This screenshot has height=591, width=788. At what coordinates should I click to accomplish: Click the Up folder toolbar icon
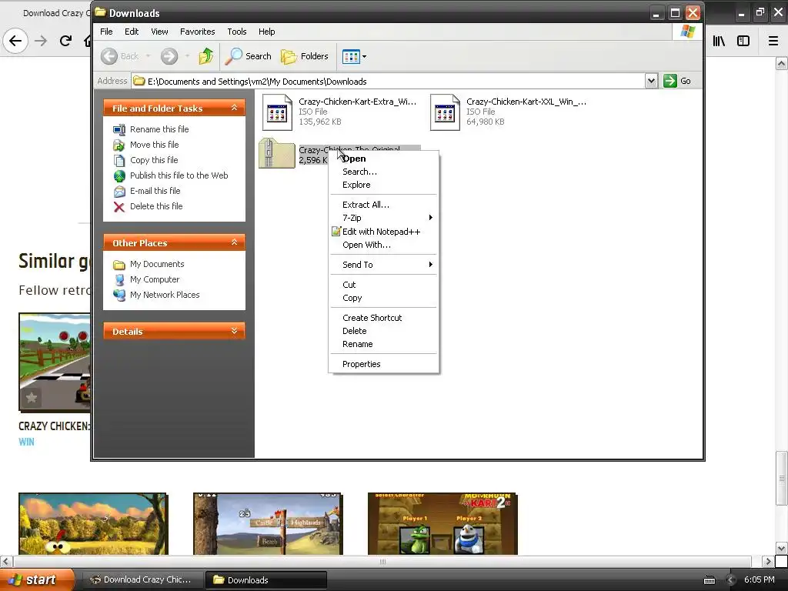(206, 56)
